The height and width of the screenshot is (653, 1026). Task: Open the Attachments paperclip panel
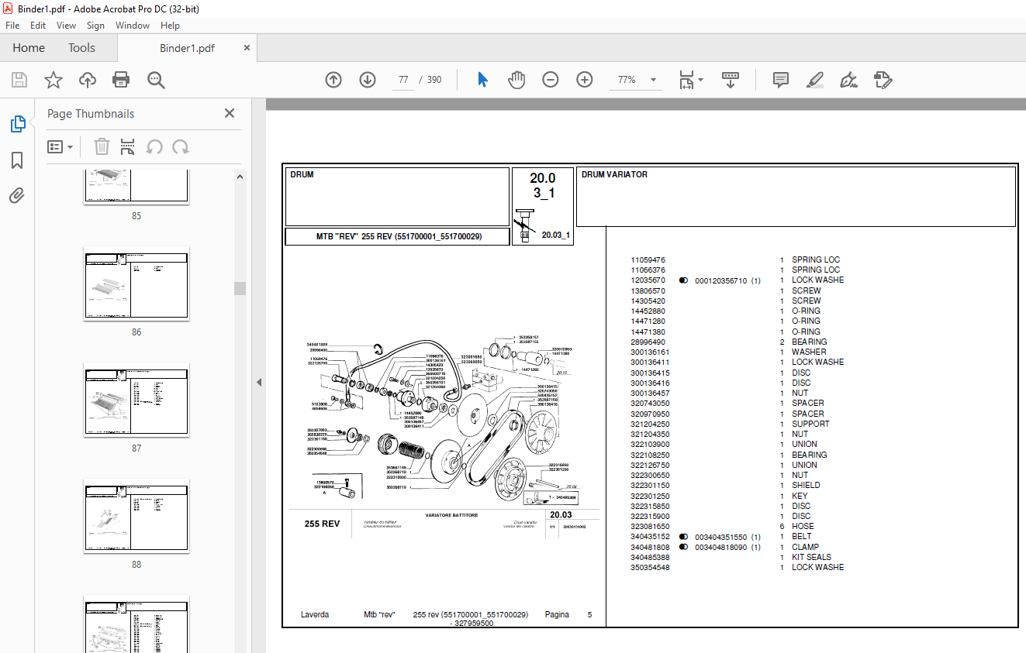tap(17, 196)
